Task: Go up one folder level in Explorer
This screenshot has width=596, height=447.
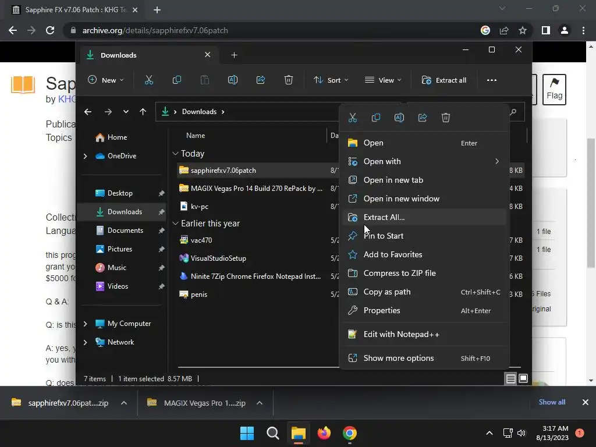Action: click(143, 112)
